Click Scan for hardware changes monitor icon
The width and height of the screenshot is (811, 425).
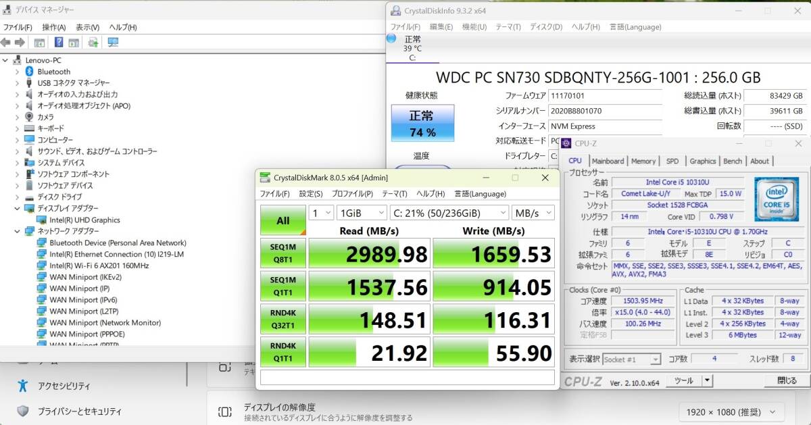[112, 42]
